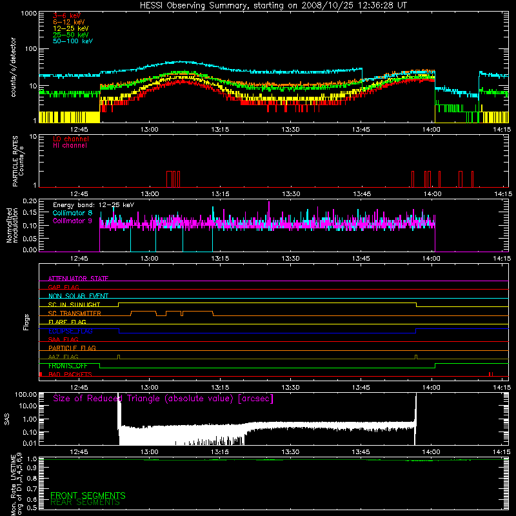Select the Collimator 8 legend label
The width and height of the screenshot is (516, 516).
click(x=72, y=213)
